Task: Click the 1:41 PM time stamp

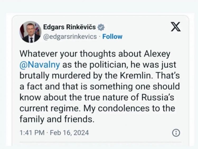Action: [x=32, y=133]
